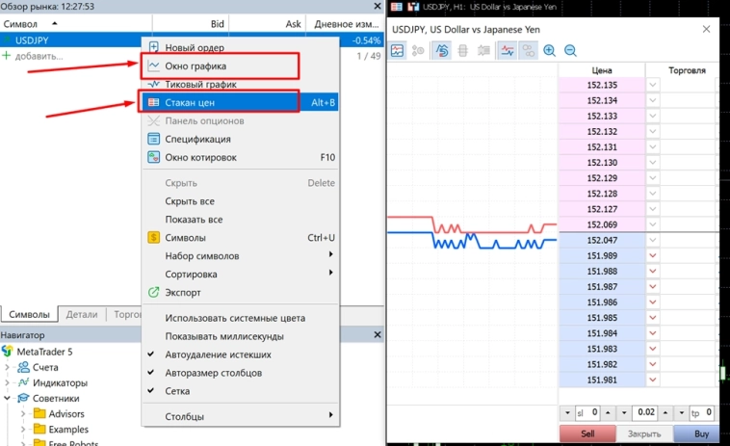Click the 0.02 volume input field
The height and width of the screenshot is (446, 730).
(x=645, y=412)
